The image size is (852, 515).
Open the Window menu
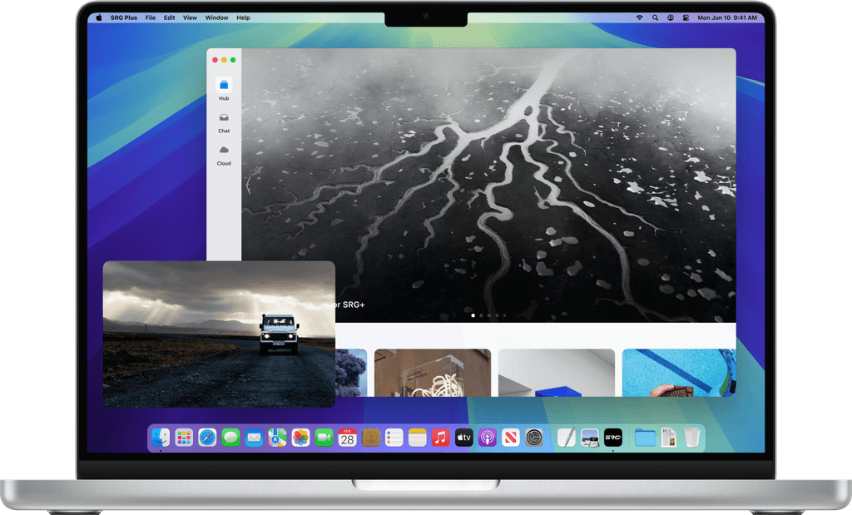click(216, 17)
